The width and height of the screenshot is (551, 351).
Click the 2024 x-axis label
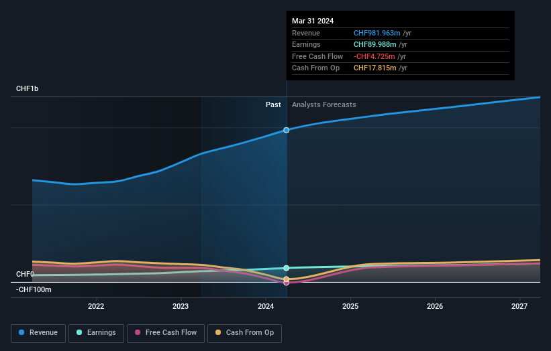pos(266,306)
